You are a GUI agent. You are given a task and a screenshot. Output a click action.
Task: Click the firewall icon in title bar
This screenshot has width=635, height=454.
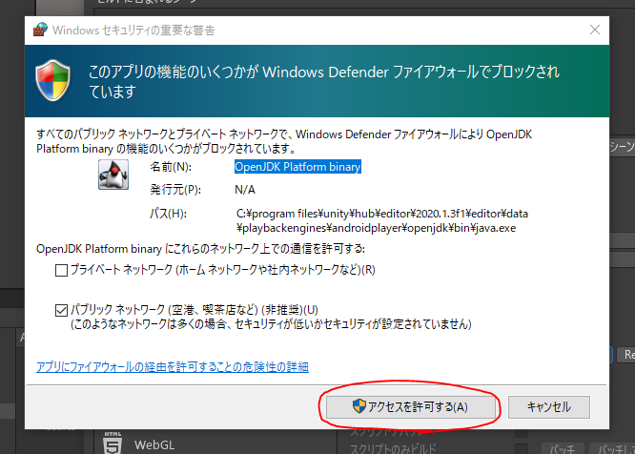pyautogui.click(x=40, y=30)
